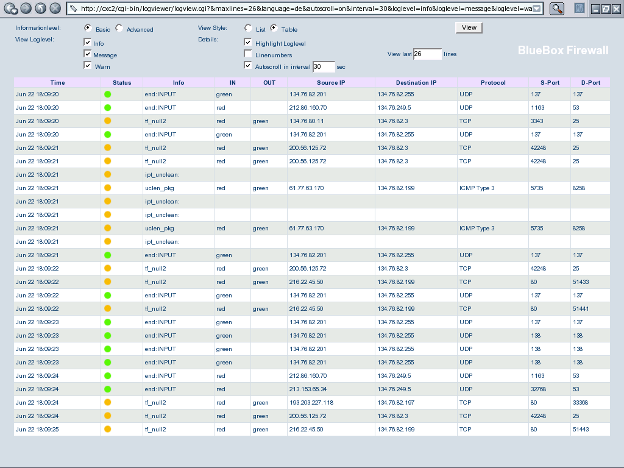Open search with the magnifying glass icon
Image resolution: width=624 pixels, height=468 pixels.
557,9
